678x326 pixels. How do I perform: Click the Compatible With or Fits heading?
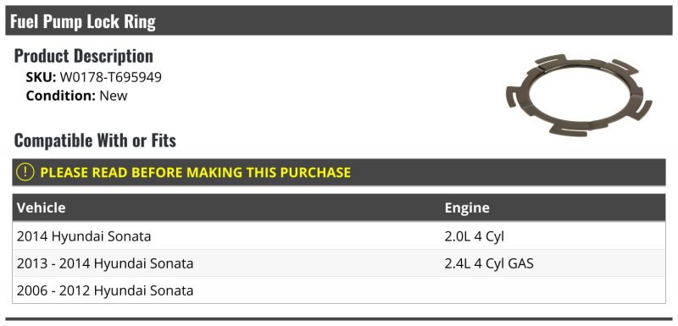(95, 141)
